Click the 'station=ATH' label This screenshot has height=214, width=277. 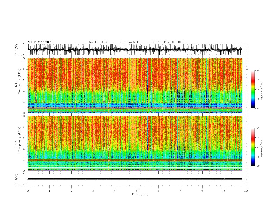pyautogui.click(x=130, y=42)
